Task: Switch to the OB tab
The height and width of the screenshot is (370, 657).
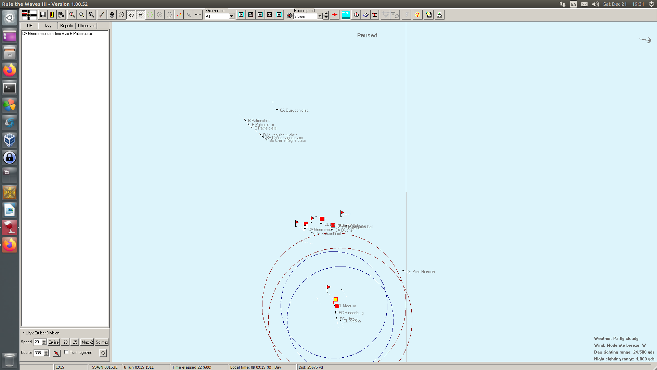Action: (30, 26)
